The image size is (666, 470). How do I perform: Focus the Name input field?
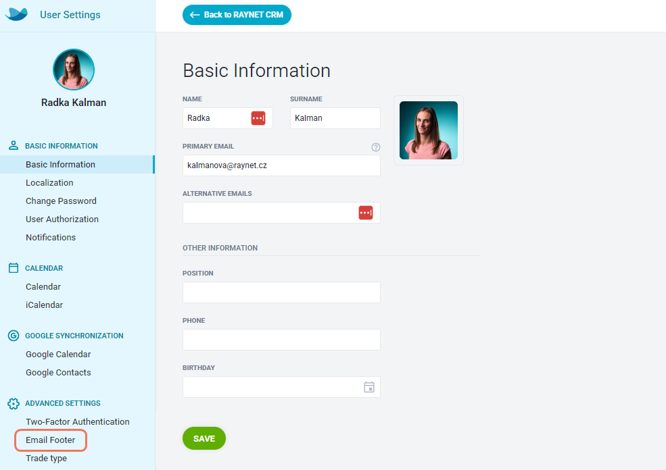point(228,118)
